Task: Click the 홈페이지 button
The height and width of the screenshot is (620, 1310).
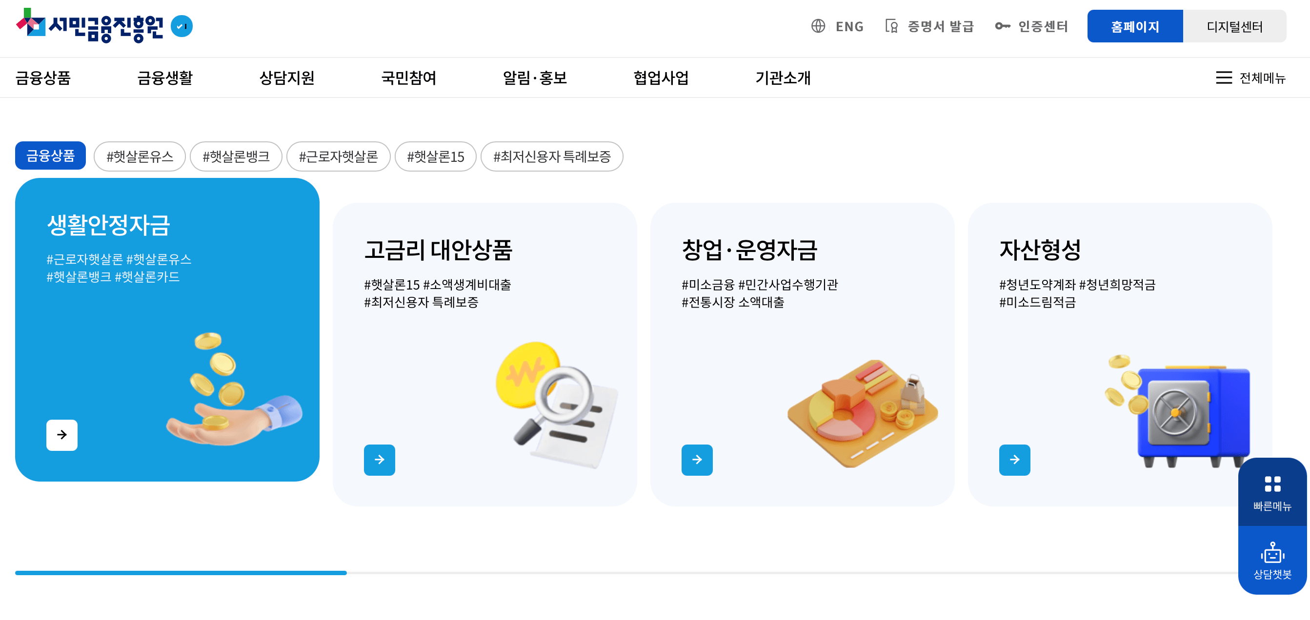Action: click(x=1134, y=26)
